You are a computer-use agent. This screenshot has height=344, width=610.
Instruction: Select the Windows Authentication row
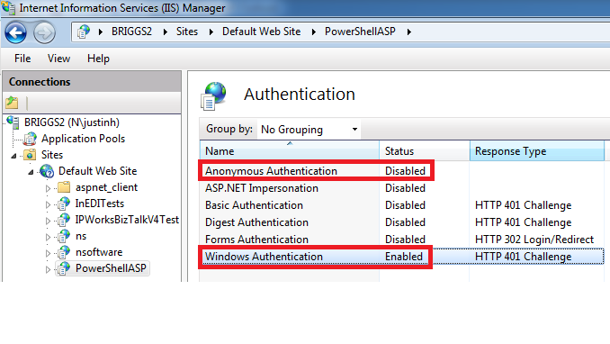point(401,257)
